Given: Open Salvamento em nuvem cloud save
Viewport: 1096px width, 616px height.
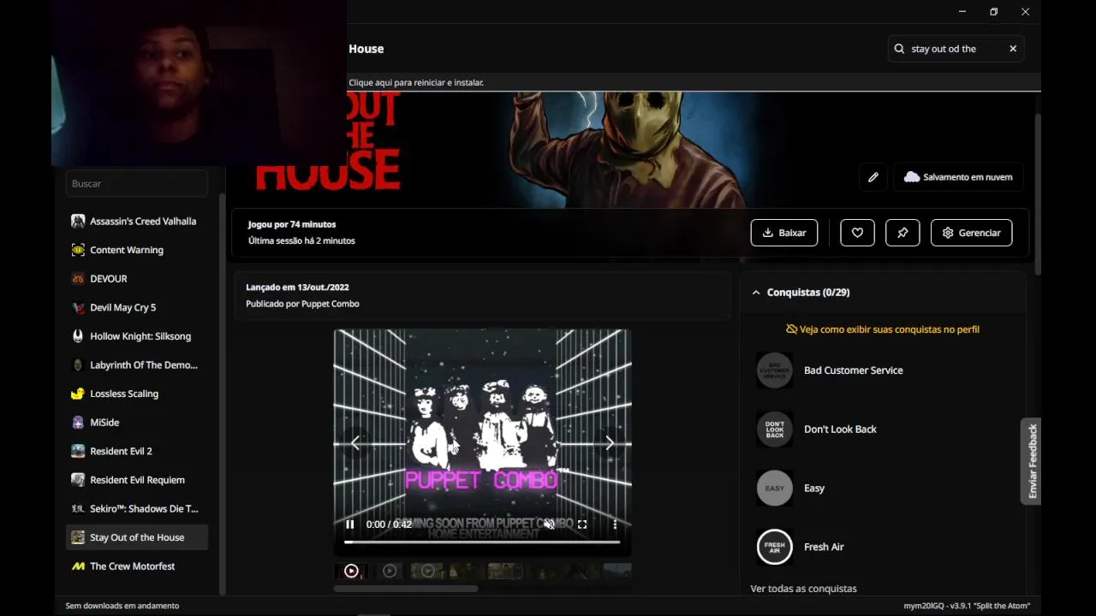Looking at the screenshot, I should tap(958, 177).
